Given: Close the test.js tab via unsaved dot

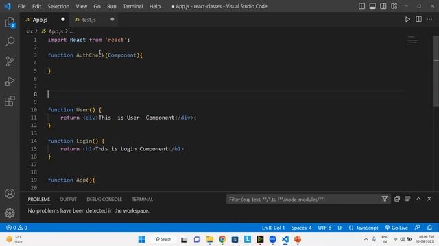Looking at the screenshot, I should (x=112, y=19).
